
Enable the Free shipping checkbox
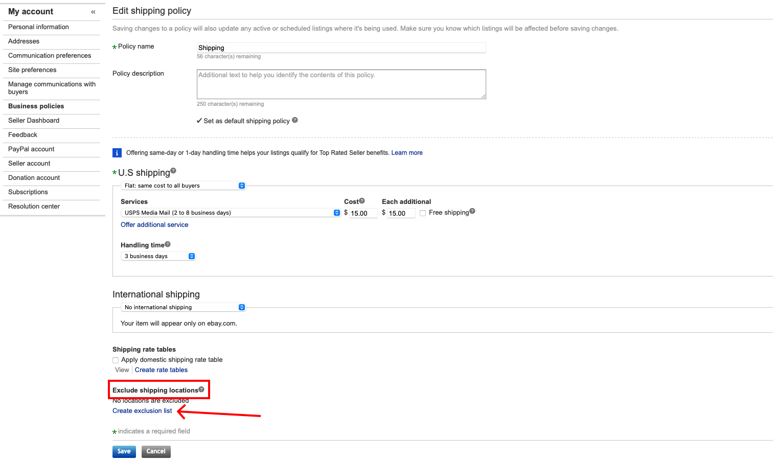pyautogui.click(x=423, y=213)
